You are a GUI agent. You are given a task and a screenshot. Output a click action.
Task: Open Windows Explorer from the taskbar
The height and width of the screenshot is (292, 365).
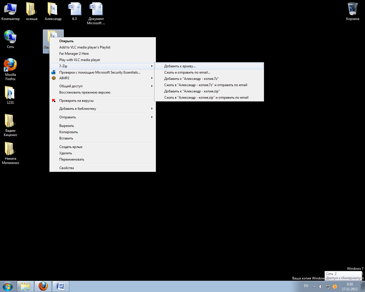25,286
